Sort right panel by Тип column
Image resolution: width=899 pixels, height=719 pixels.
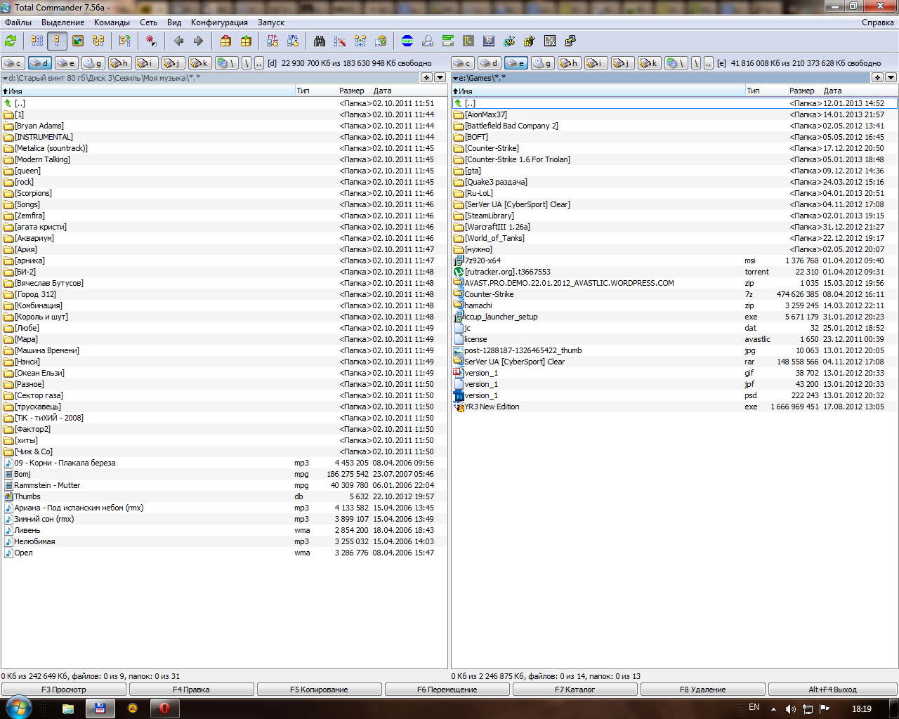[x=766, y=91]
